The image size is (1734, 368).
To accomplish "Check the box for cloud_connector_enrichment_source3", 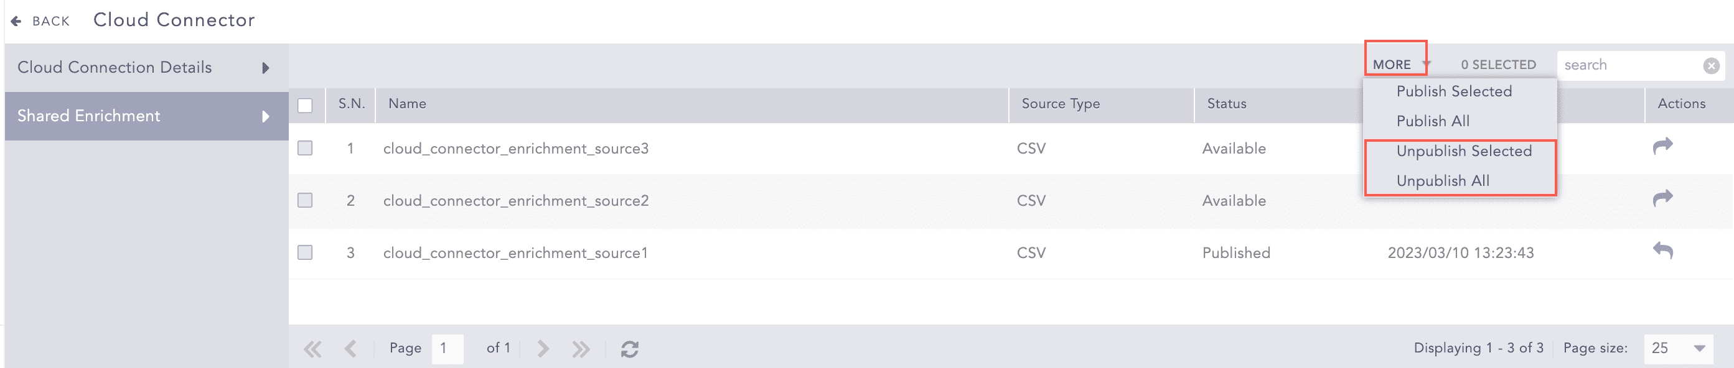I will (305, 148).
